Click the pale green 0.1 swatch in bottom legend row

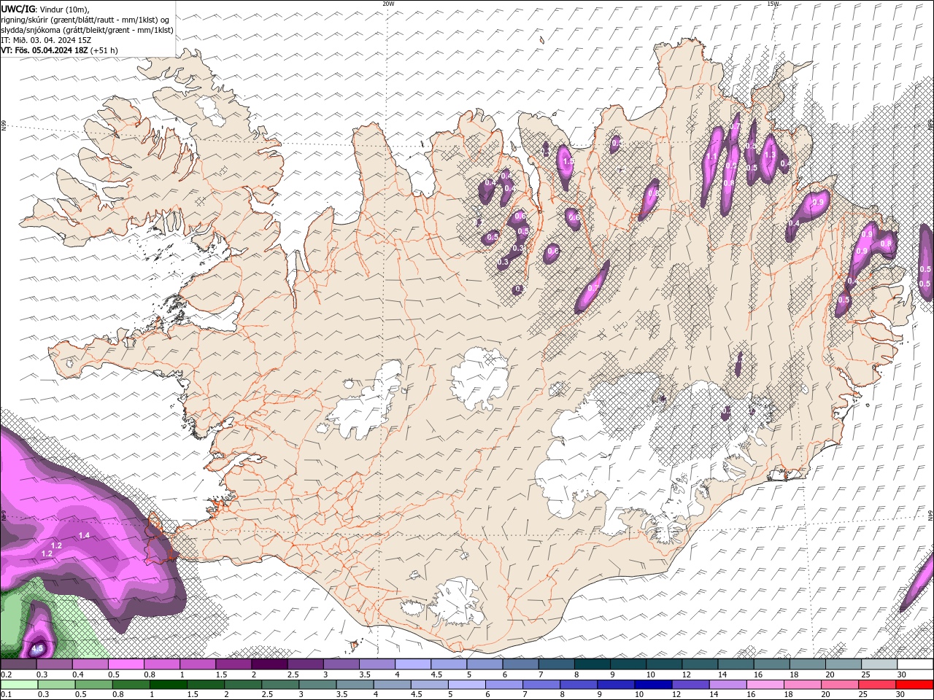(19, 685)
